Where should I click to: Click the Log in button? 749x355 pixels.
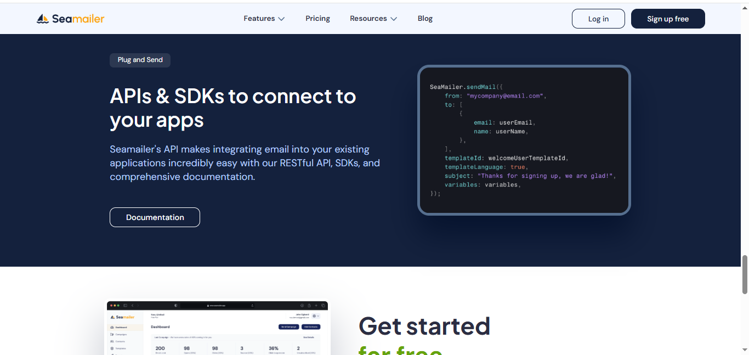pyautogui.click(x=598, y=19)
